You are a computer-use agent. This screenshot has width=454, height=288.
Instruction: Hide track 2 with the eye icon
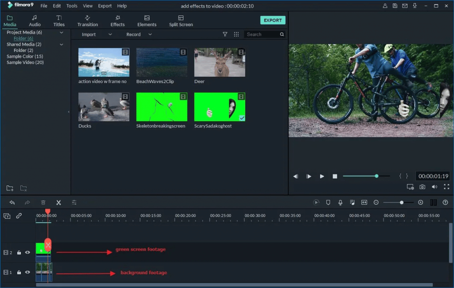27,252
